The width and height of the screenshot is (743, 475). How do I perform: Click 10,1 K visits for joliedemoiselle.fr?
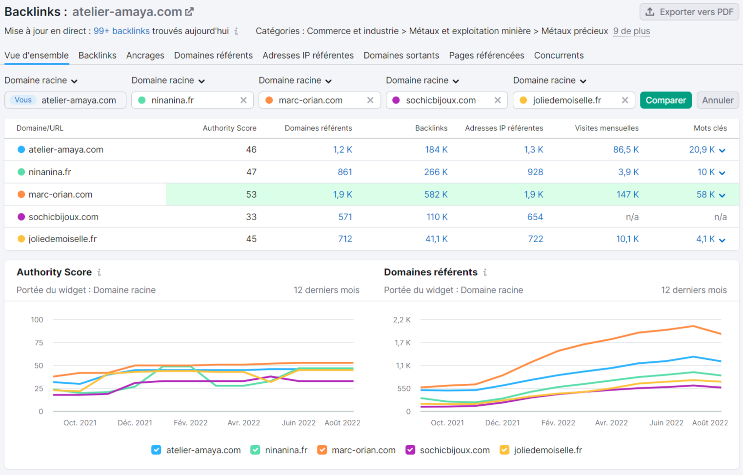coord(627,239)
